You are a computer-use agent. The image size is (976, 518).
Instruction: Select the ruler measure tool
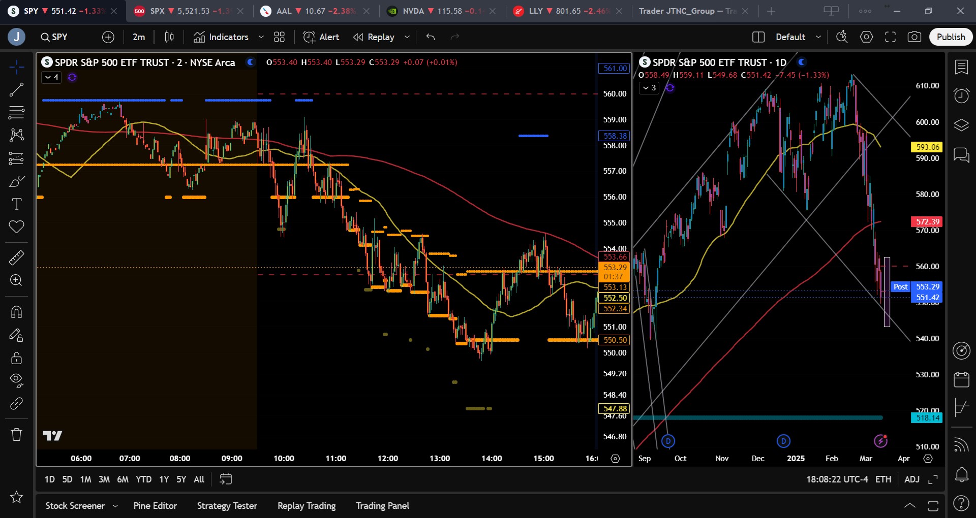pos(17,257)
